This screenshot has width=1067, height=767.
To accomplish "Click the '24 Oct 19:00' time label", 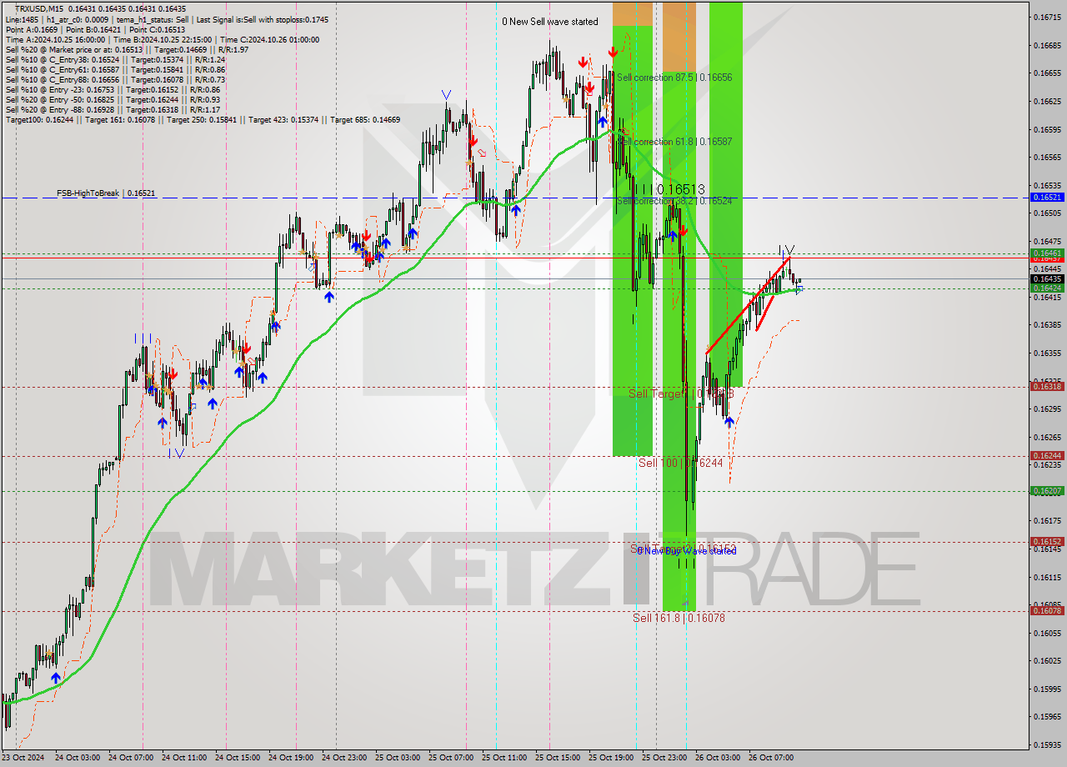I will coord(291,758).
